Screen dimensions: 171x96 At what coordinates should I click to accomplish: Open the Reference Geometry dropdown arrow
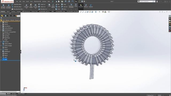[71, 9]
